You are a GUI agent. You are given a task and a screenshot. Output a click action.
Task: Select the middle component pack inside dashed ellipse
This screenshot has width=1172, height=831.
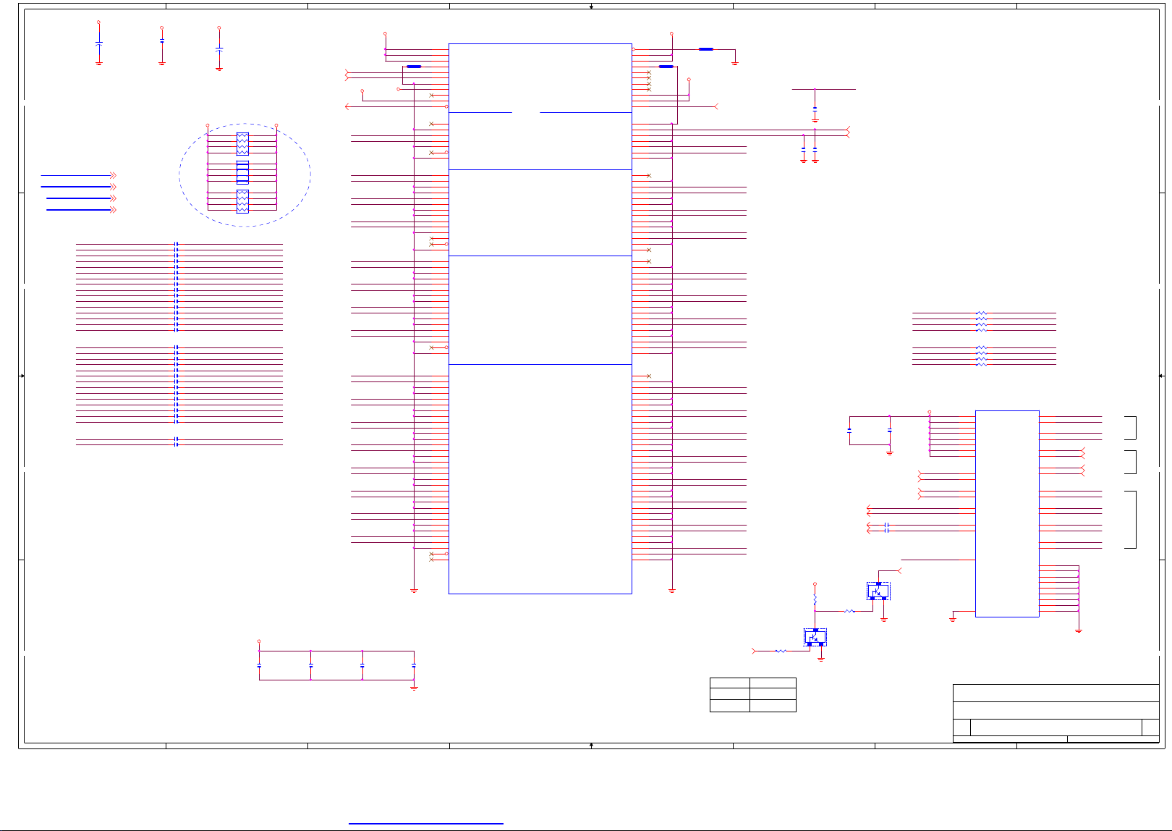pyautogui.click(x=242, y=172)
